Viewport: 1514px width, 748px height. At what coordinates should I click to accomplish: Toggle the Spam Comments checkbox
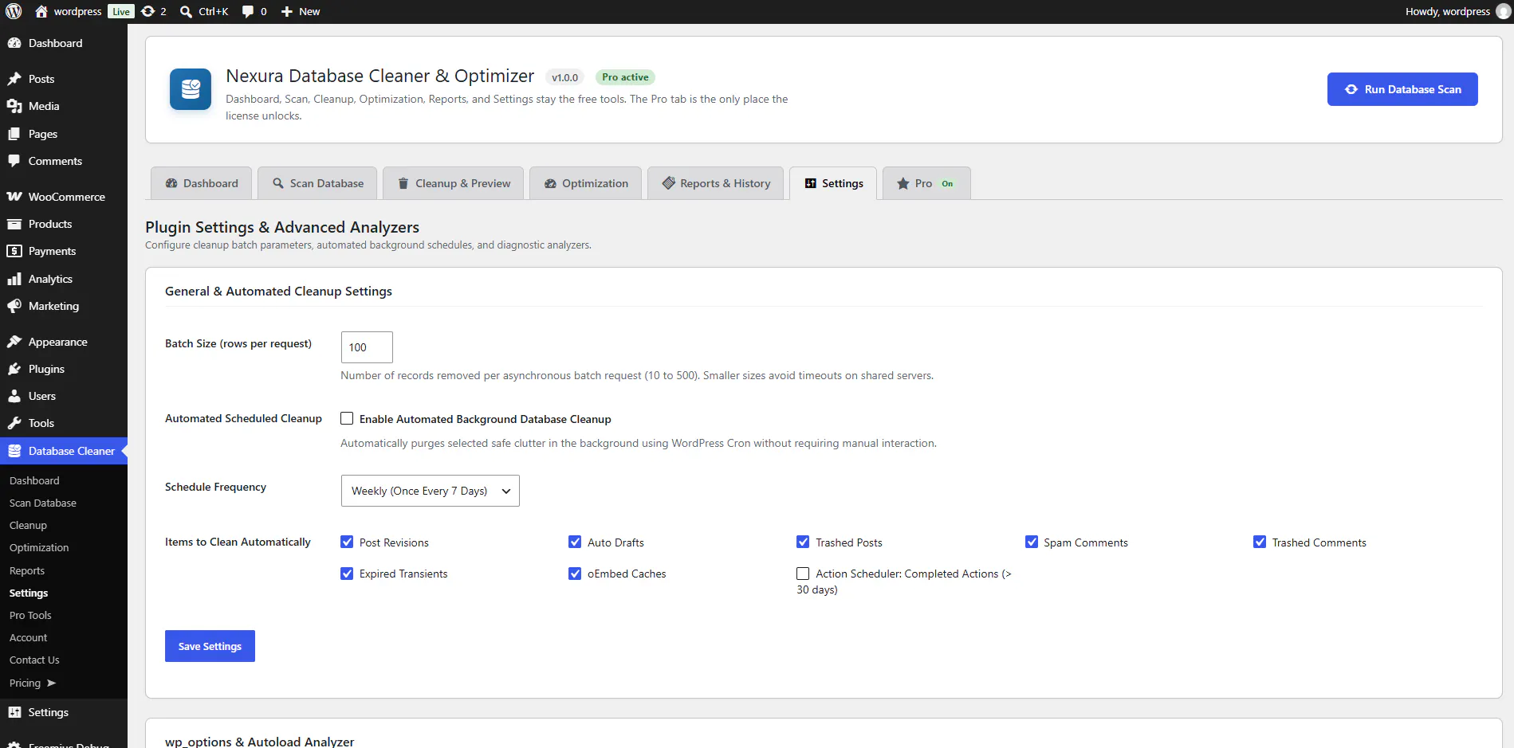tap(1032, 542)
